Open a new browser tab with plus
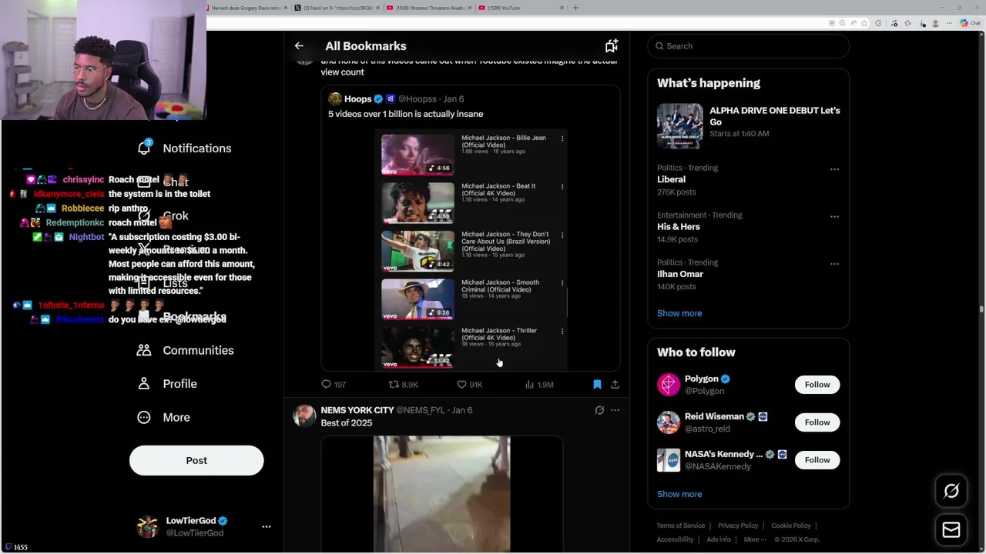Viewport: 986px width, 554px height. [x=575, y=8]
